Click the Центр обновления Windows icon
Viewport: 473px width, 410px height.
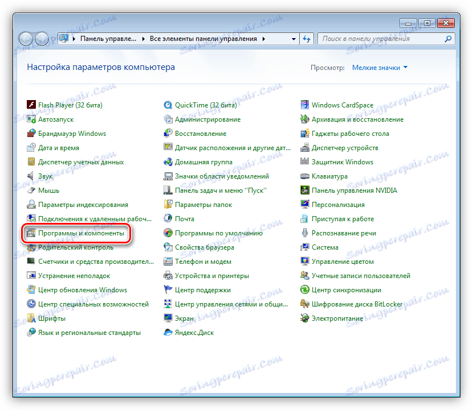pos(31,289)
